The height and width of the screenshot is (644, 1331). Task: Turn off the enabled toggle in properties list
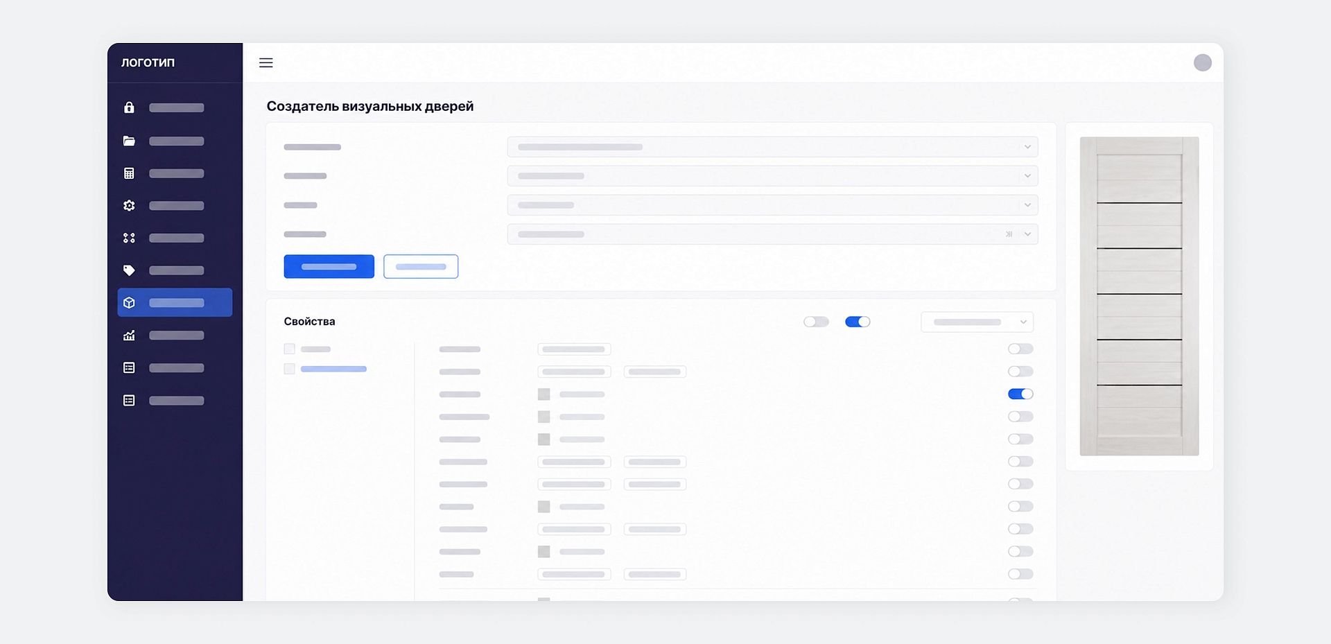pos(1020,394)
